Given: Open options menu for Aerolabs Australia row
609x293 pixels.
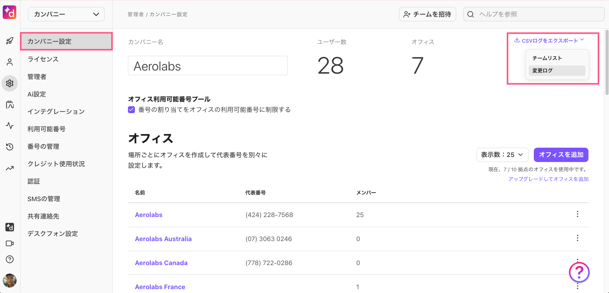Looking at the screenshot, I should (578, 238).
